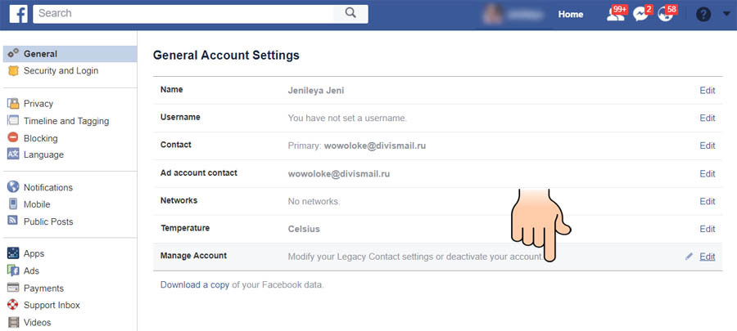Edit the Name row

pos(708,91)
